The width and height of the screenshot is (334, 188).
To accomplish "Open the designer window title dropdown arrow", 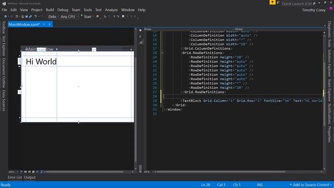I will pyautogui.click(x=57, y=49).
